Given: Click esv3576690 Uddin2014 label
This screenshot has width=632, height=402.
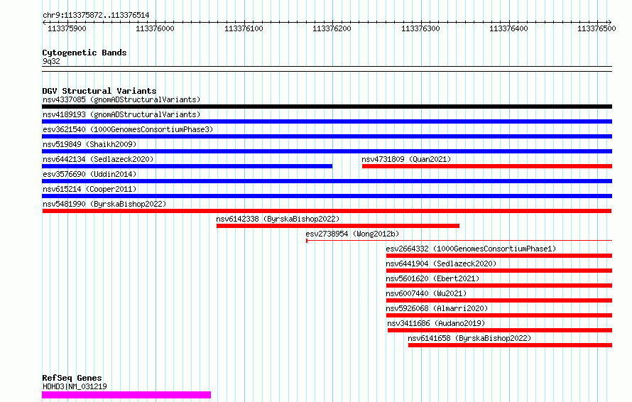Looking at the screenshot, I should coord(89,174).
